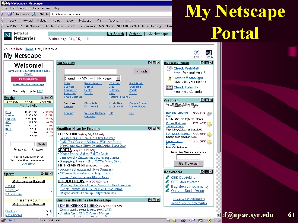Select the Symbol radio button
Image resolution: width=298 pixels, height=223 pixels.
pos(15,149)
